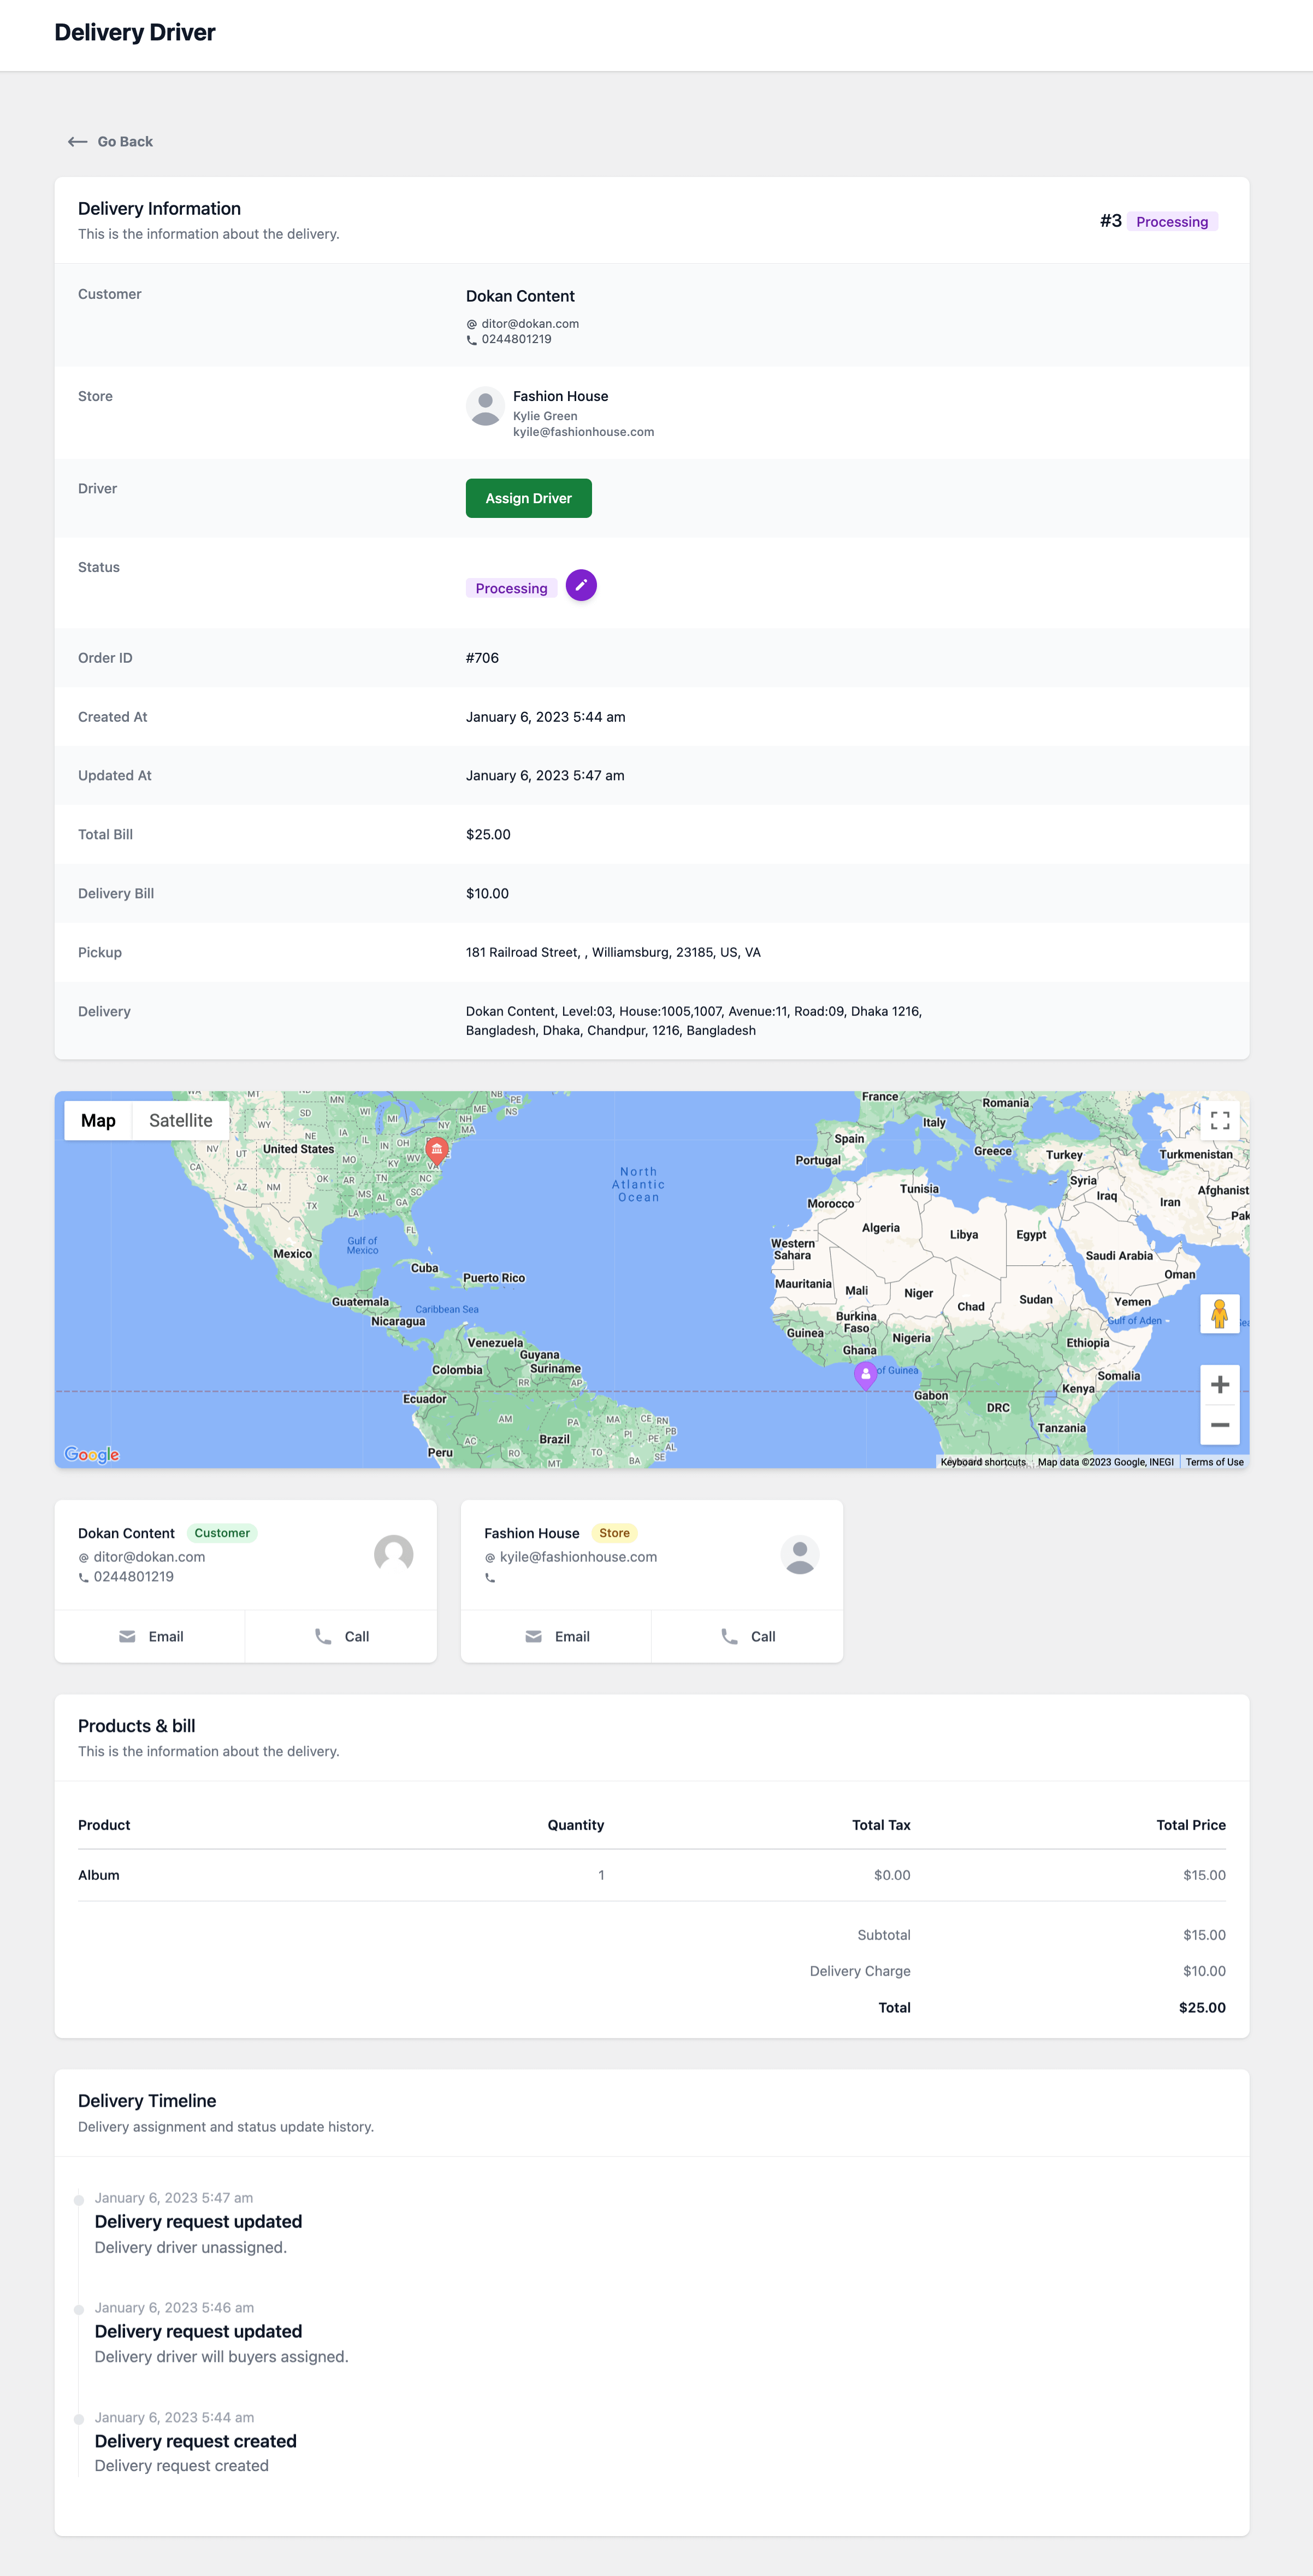This screenshot has height=2576, width=1313.
Task: Click 'Delivery driver unassigned.' timeline entry
Action: click(190, 2247)
